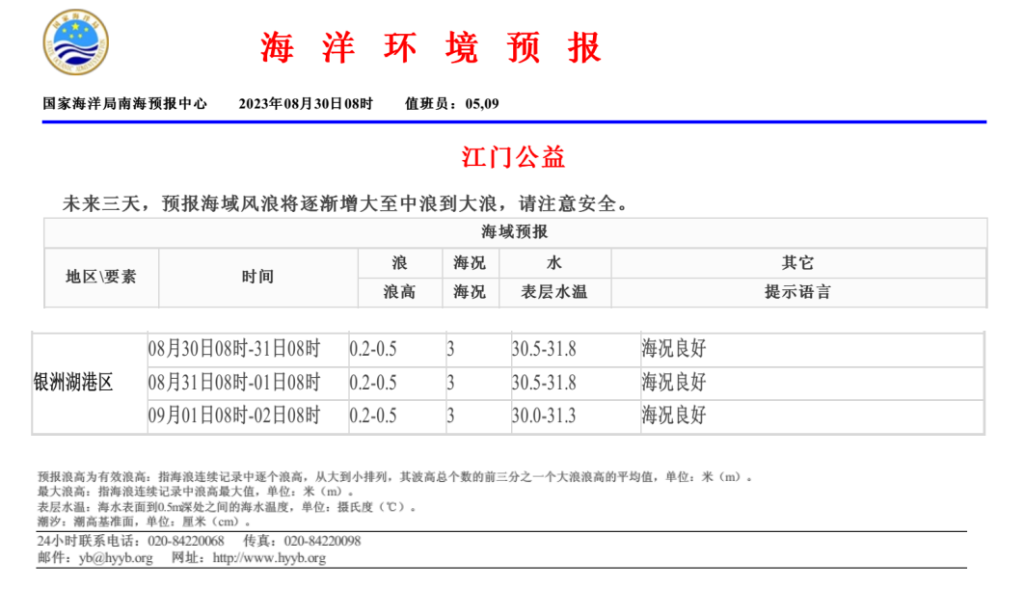Screen dimensions: 1024x589
Task: Click the 表层水温 sub-header cell
Action: (554, 292)
